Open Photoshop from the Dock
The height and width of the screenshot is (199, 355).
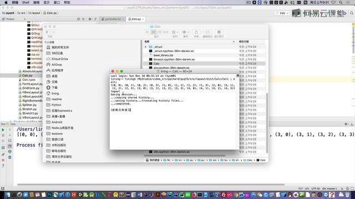point(49,195)
